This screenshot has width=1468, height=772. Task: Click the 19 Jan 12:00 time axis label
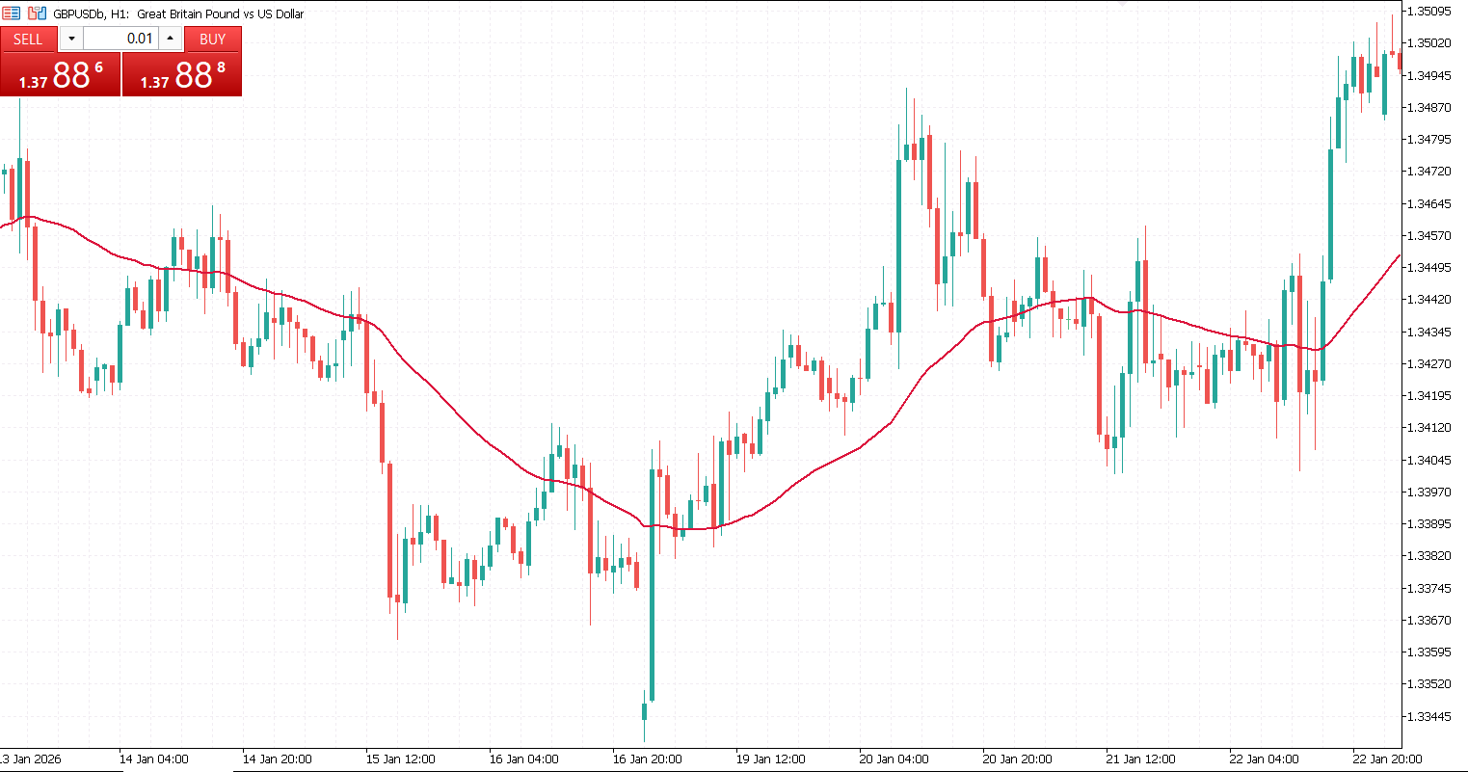tap(770, 759)
